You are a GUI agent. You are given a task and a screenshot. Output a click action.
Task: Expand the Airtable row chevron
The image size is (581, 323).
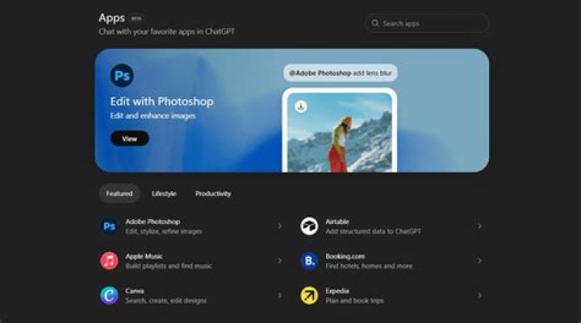click(479, 226)
